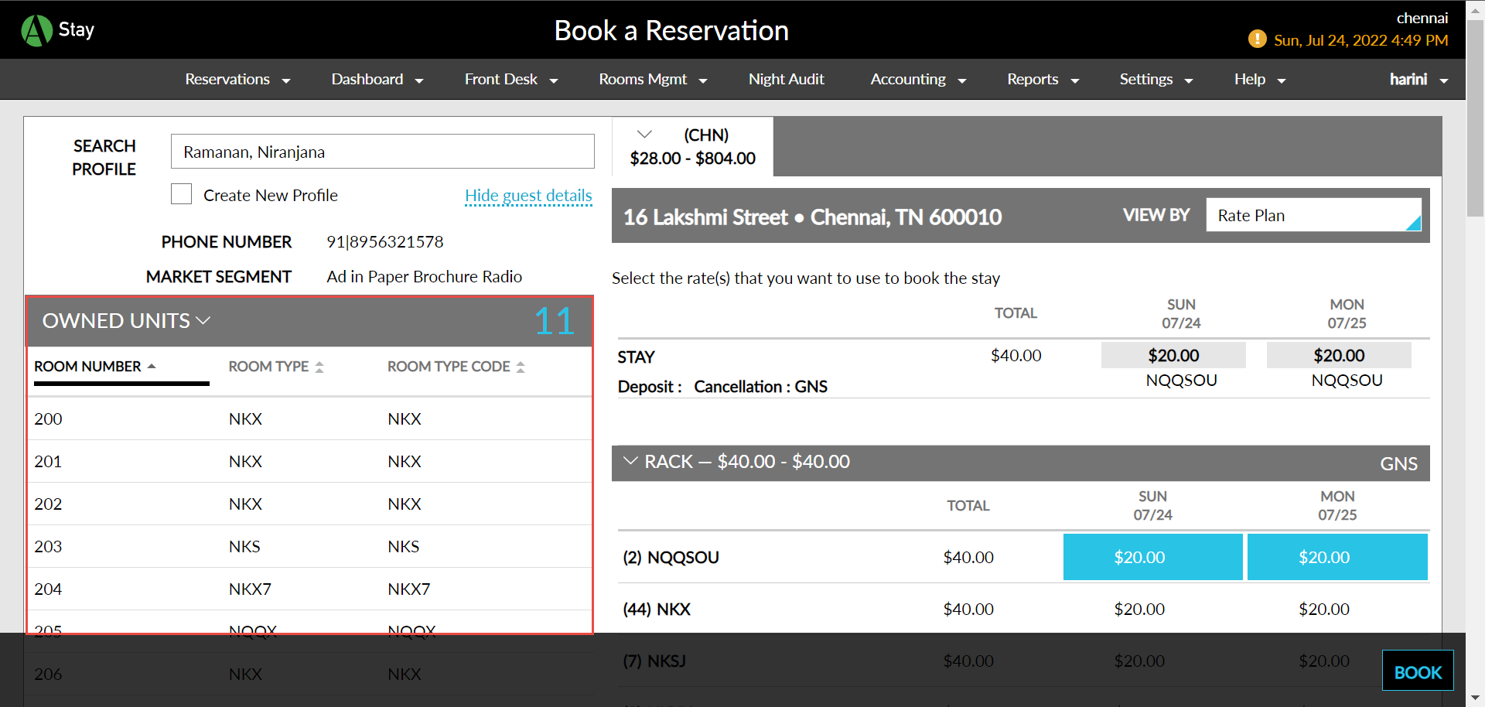Click the STAY $20.00 cell for SUN 07/24
The height and width of the screenshot is (707, 1485).
coord(1173,355)
